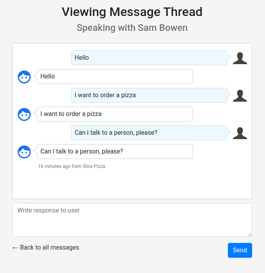265x273 pixels.
Task: Click the resize grip on the response textarea
Action: [x=250, y=234]
